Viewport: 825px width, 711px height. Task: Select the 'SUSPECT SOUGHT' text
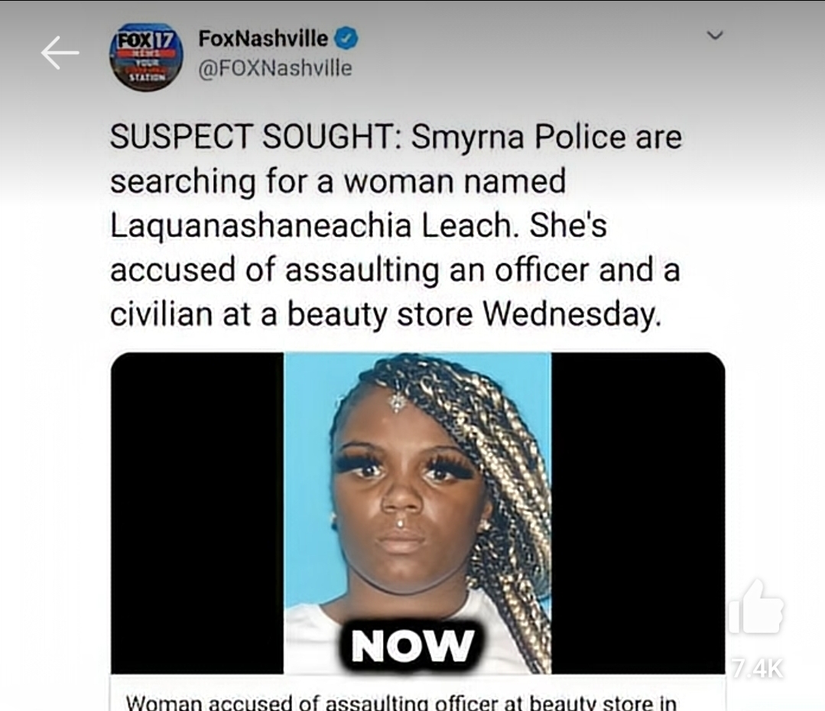coord(251,137)
